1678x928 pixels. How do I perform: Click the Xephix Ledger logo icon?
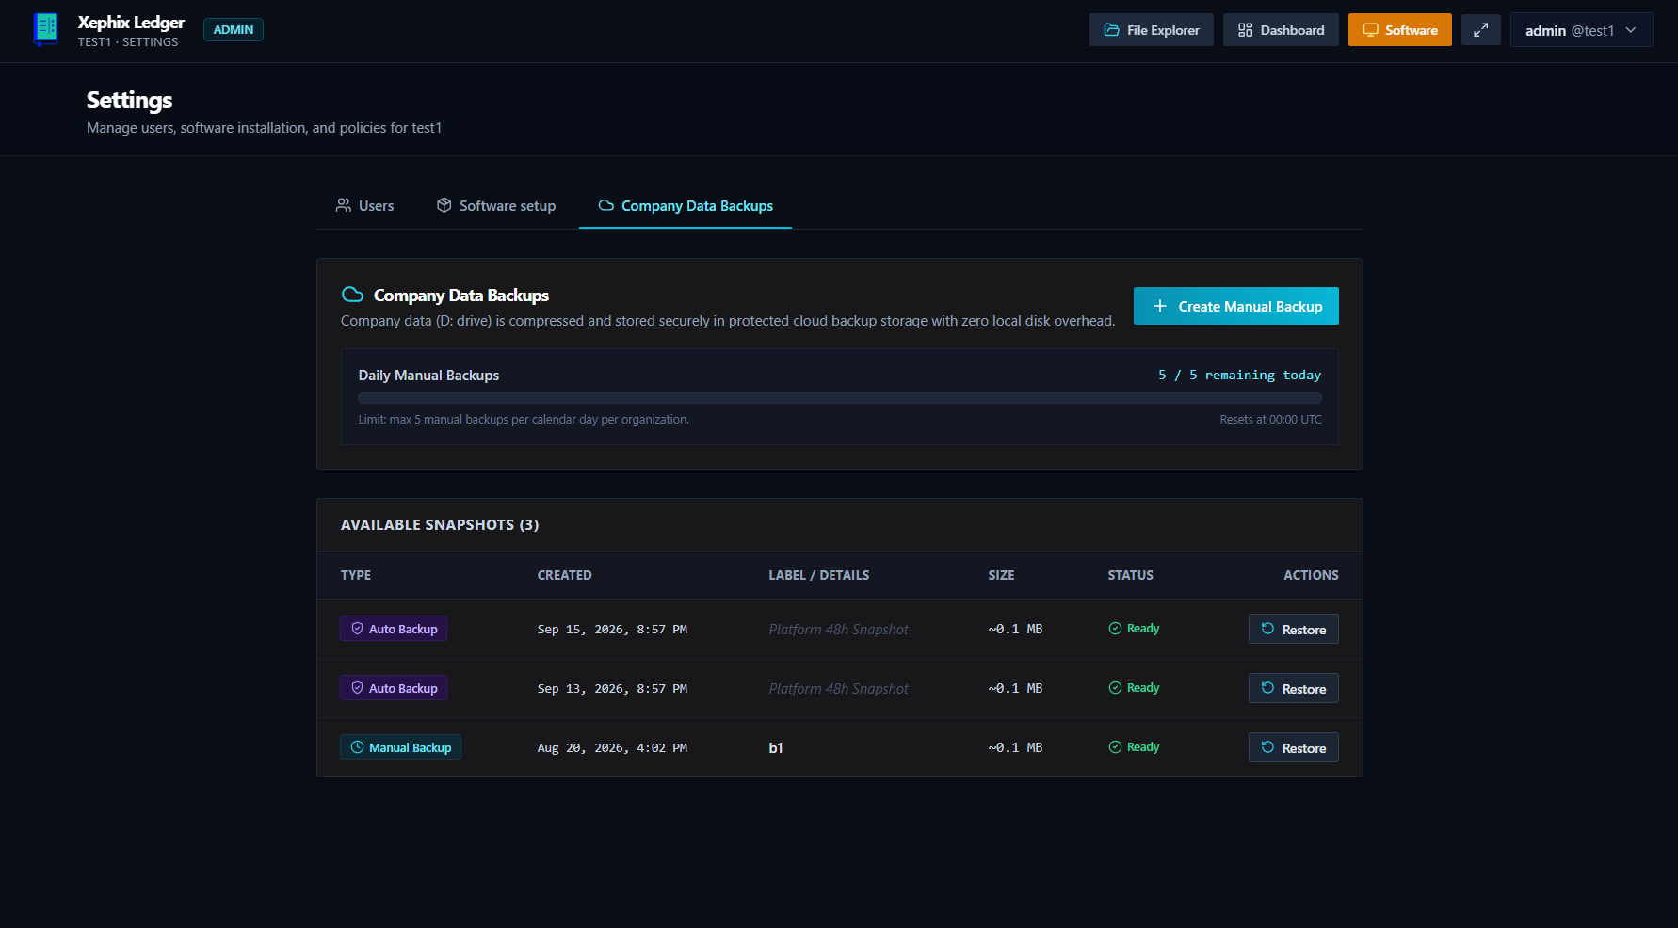45,29
